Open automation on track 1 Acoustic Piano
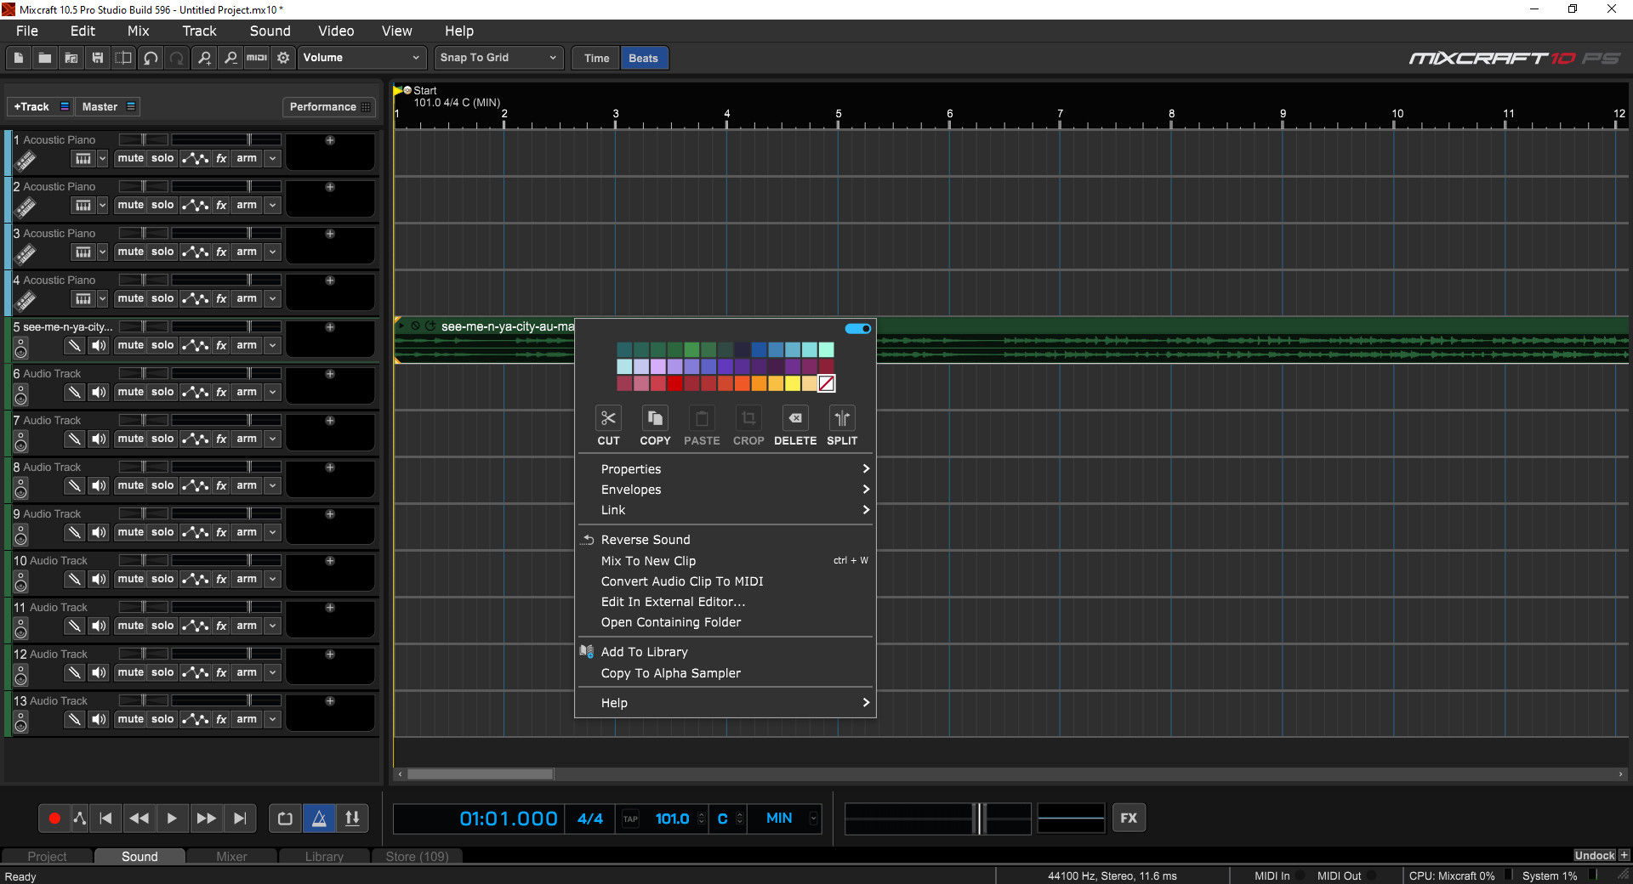 (x=195, y=158)
